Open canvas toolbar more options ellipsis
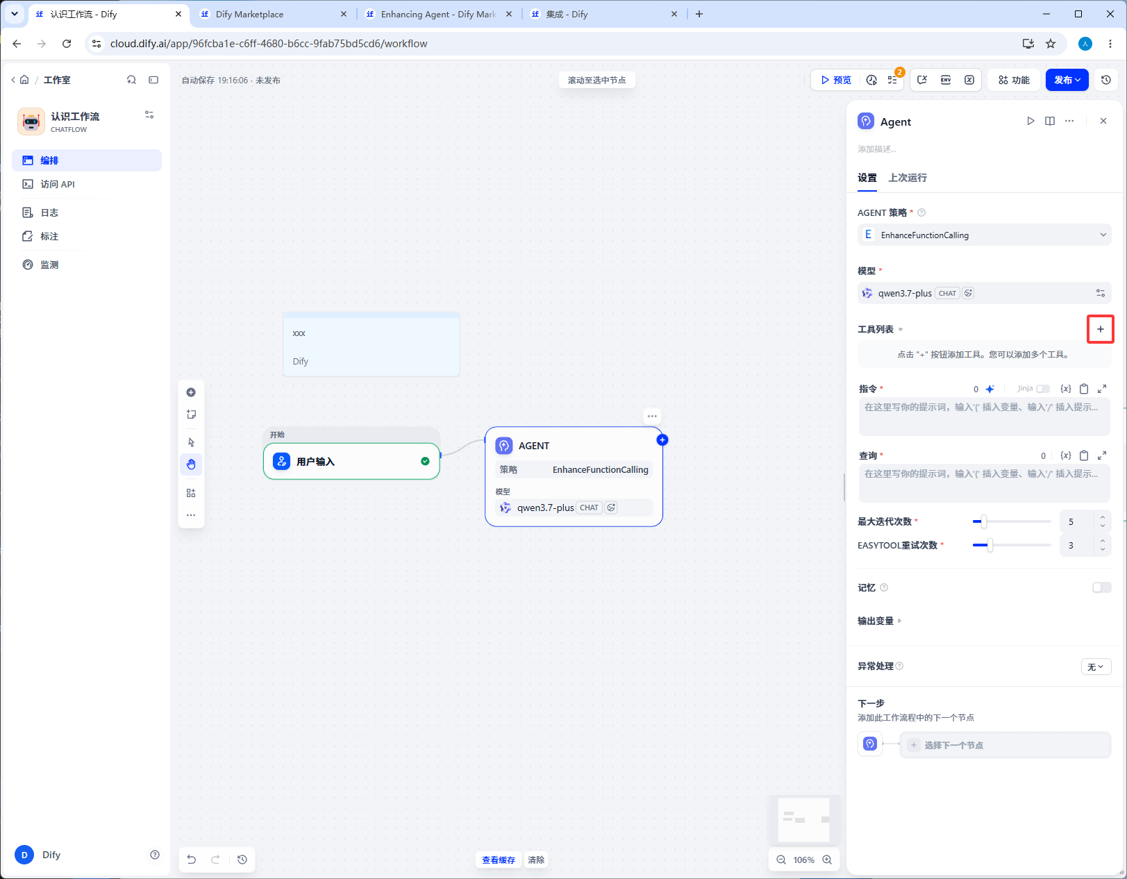Screen dimensions: 1127x879 (191, 515)
